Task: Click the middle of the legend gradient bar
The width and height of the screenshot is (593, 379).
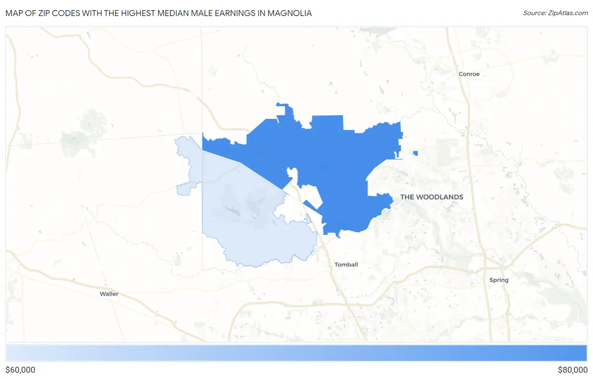Action: click(296, 353)
